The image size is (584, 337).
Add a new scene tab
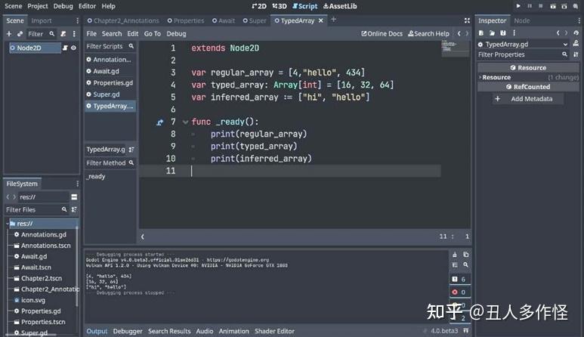[333, 20]
